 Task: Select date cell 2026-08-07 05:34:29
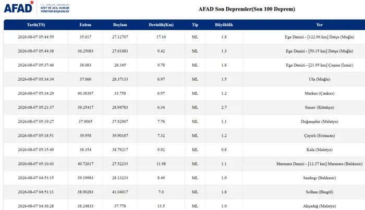pyautogui.click(x=36, y=93)
